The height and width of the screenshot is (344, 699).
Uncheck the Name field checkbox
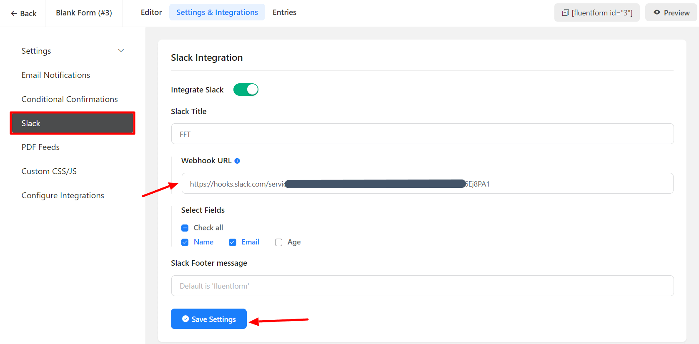tap(185, 242)
